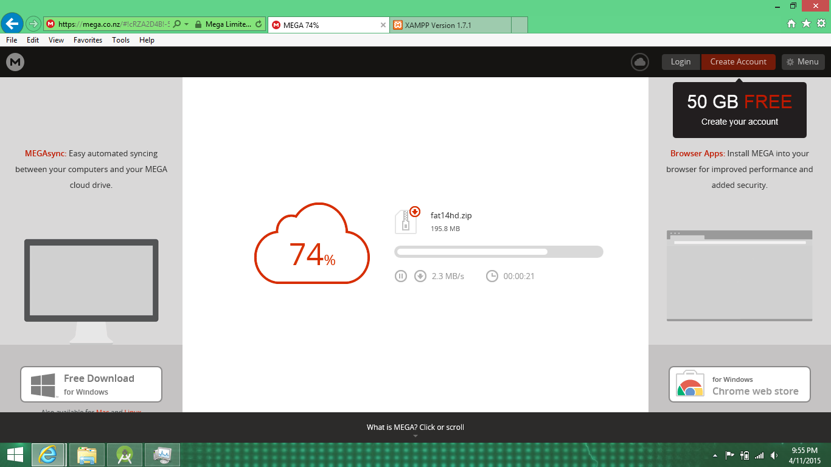This screenshot has width=831, height=467.
Task: Open a new browser tab
Action: pos(520,25)
